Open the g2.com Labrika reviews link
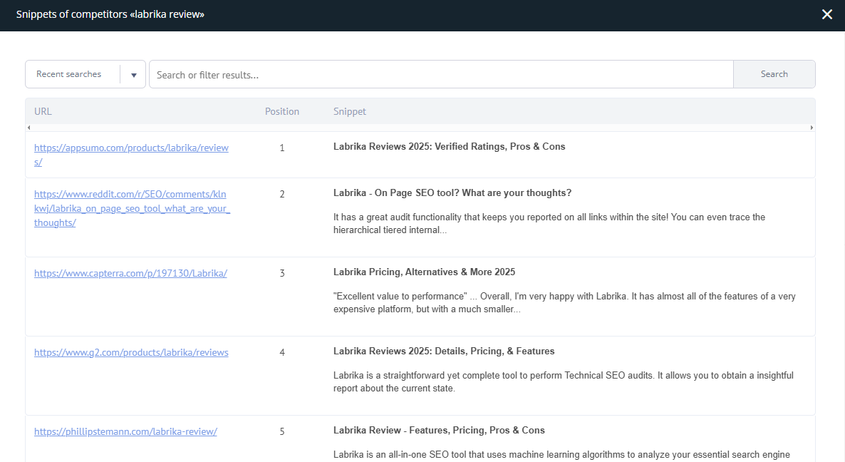Viewport: 845px width, 462px height. 131,352
